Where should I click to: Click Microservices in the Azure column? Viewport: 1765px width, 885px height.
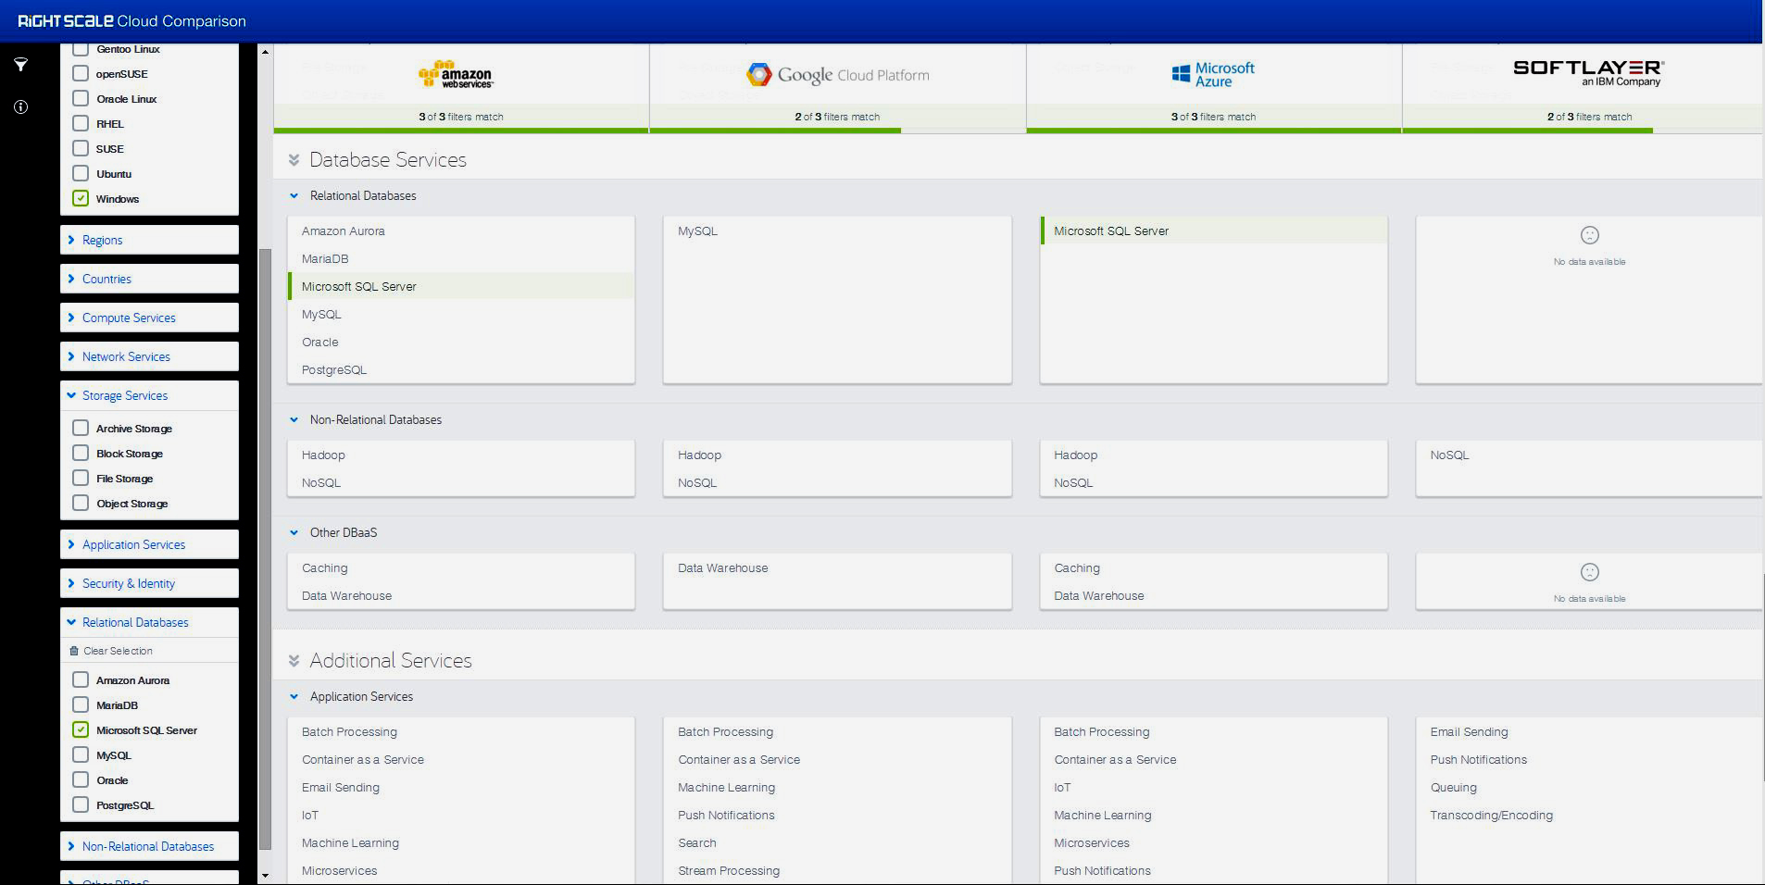click(x=1092, y=843)
